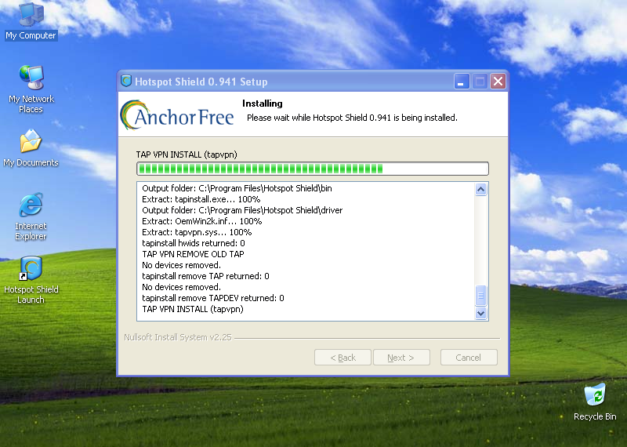
Task: Click the Hotspot Shield title bar icon
Action: 126,82
